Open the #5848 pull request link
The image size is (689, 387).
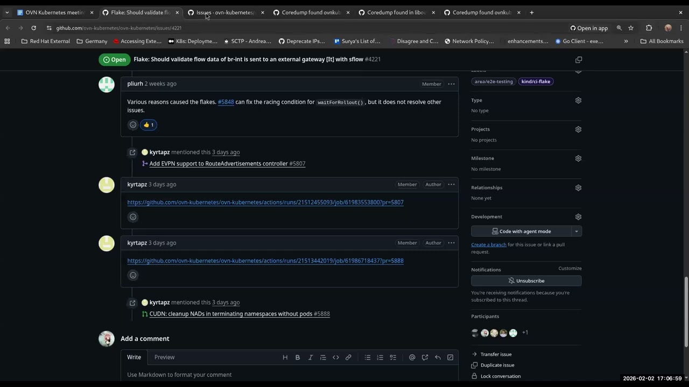226,102
